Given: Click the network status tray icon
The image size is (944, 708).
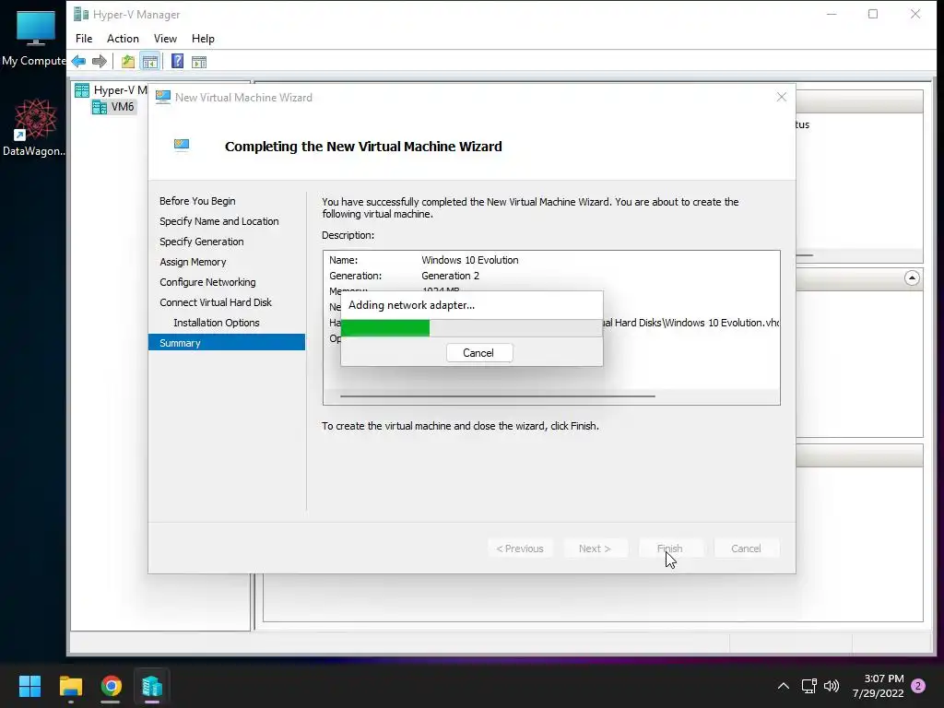Looking at the screenshot, I should [808, 686].
